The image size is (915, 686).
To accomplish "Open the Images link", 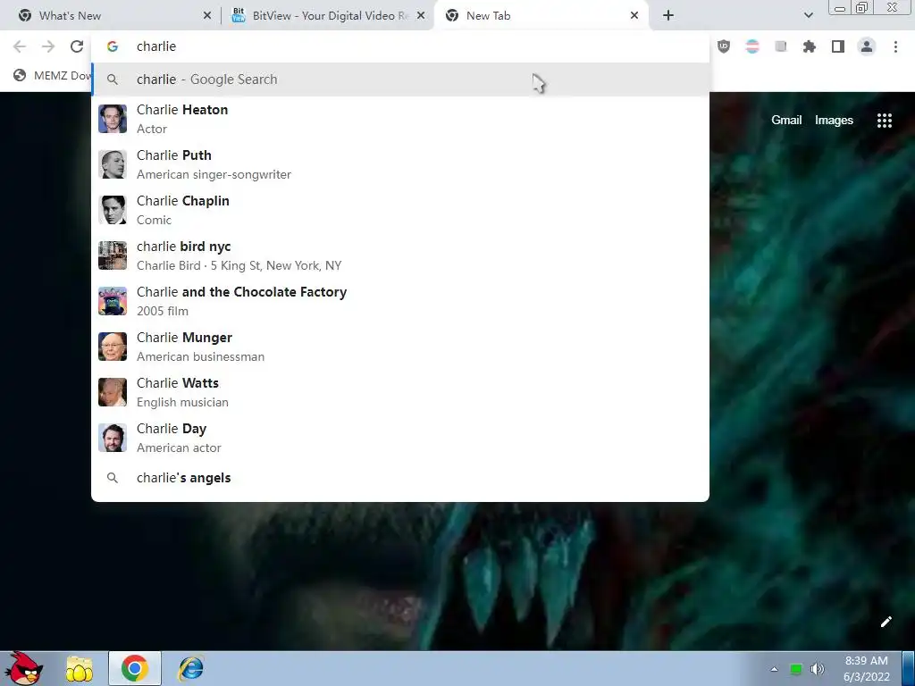I will click(834, 121).
